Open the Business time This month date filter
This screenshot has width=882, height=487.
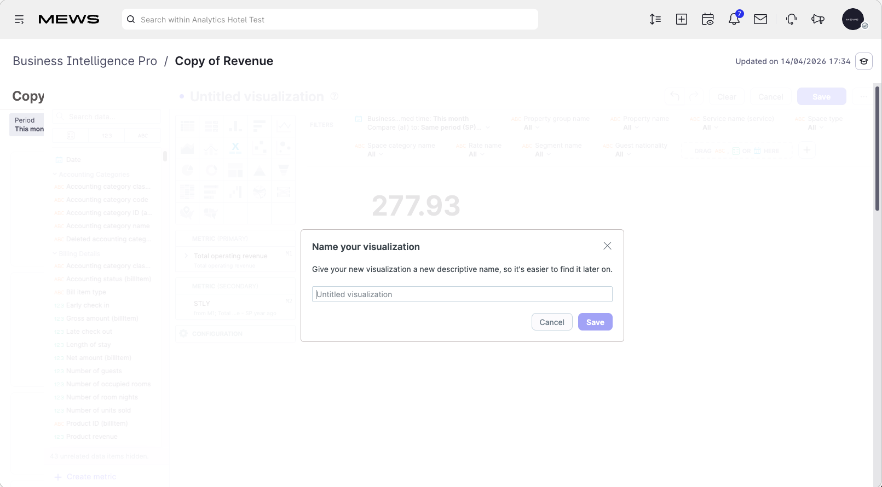click(x=423, y=123)
